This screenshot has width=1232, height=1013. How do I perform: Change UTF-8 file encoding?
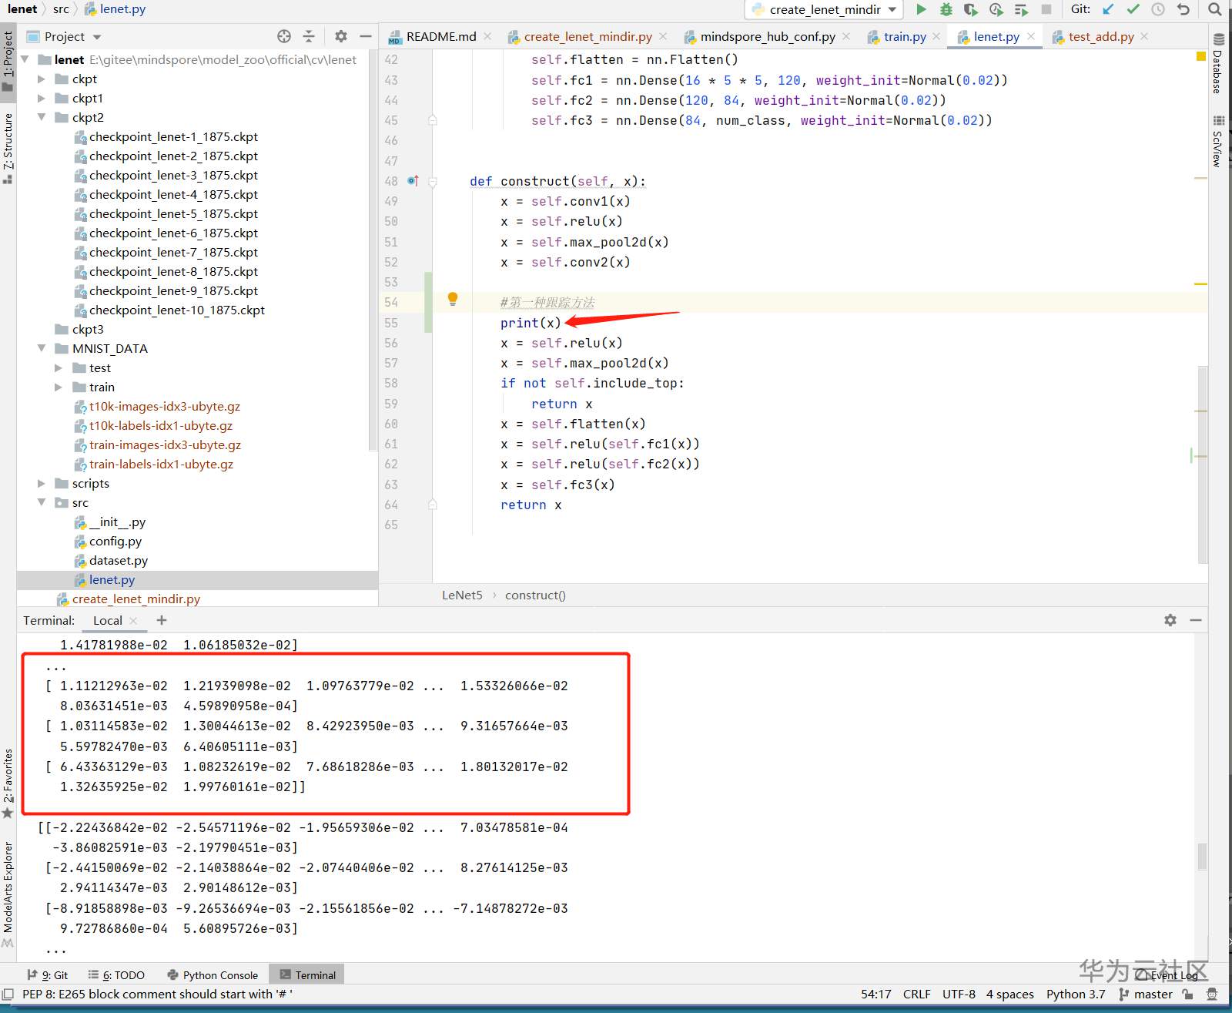pos(959,995)
